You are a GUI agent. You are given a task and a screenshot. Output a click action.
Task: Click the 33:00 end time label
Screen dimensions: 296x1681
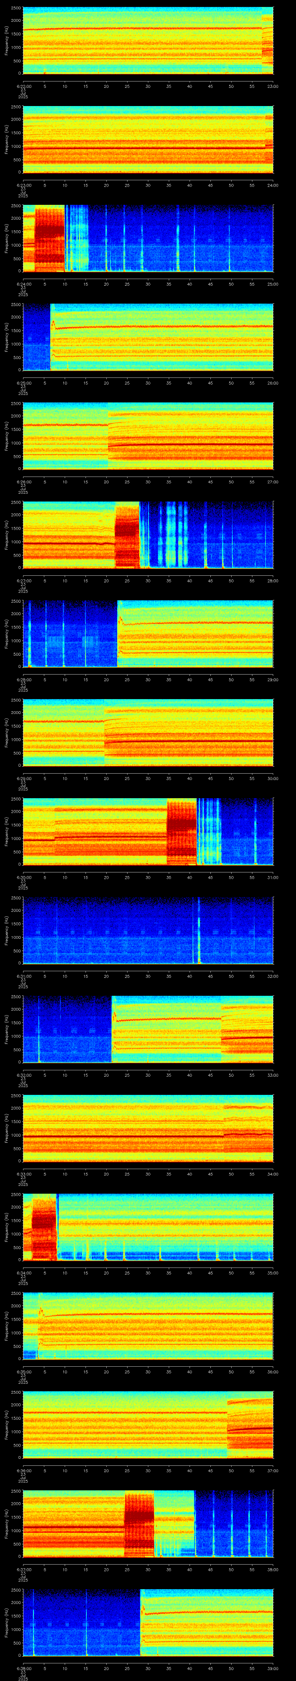pyautogui.click(x=273, y=1075)
